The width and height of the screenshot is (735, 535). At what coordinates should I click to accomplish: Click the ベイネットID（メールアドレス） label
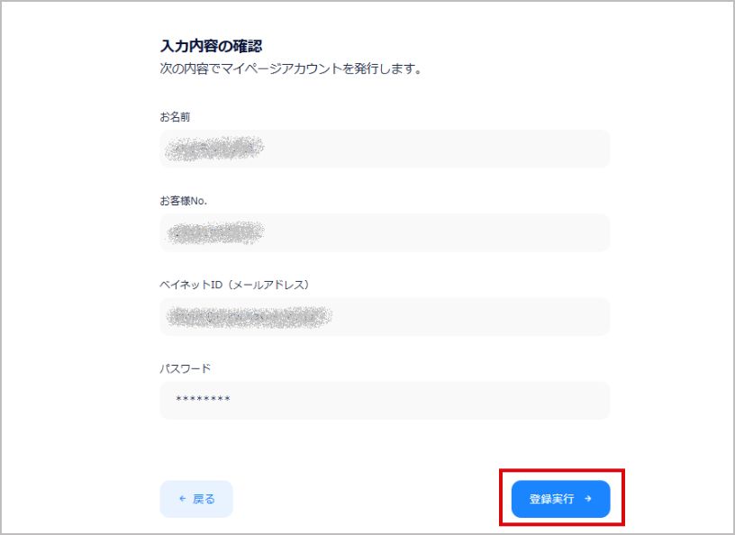pyautogui.click(x=235, y=285)
